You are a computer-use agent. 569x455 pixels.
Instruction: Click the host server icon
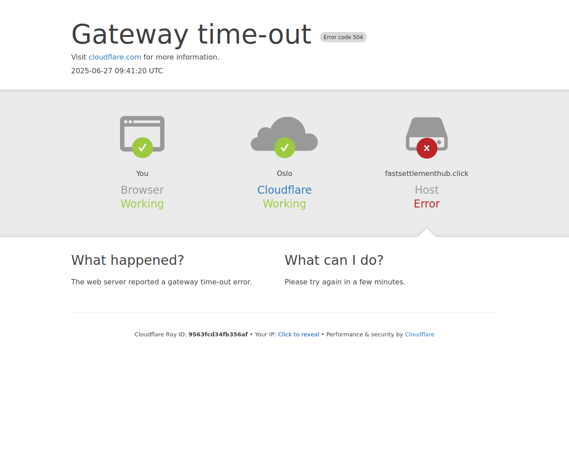click(427, 133)
